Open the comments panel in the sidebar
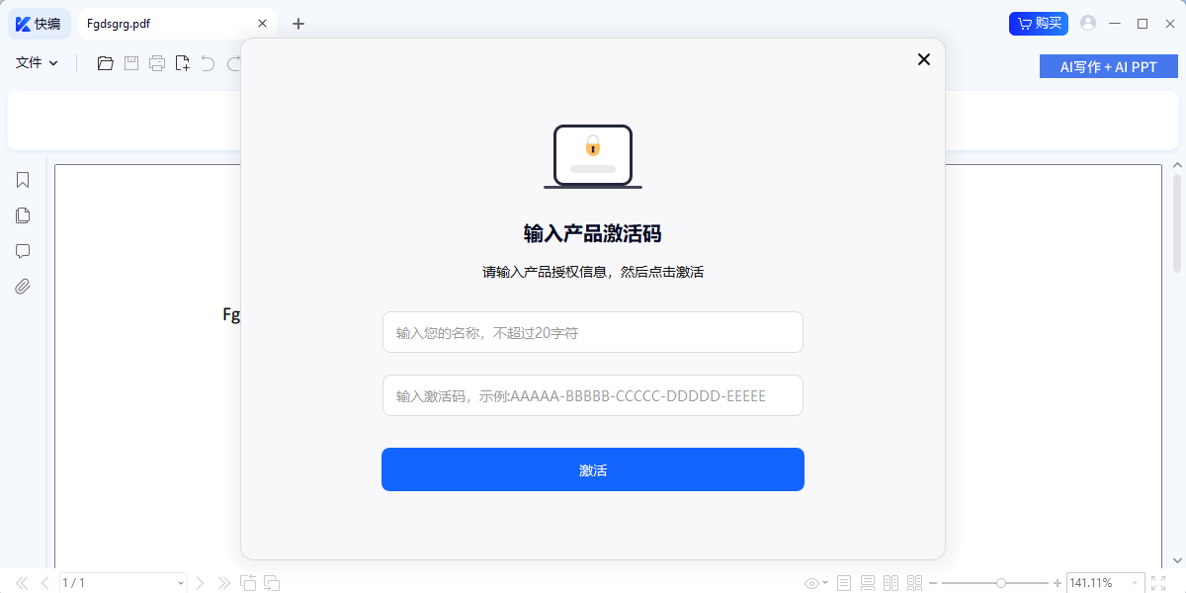The width and height of the screenshot is (1186, 593). point(22,251)
